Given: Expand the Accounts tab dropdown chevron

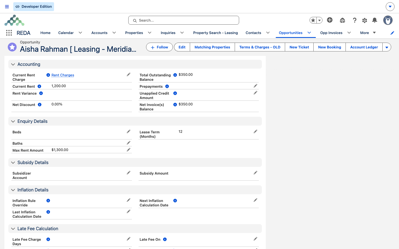Looking at the screenshot, I should click(114, 33).
